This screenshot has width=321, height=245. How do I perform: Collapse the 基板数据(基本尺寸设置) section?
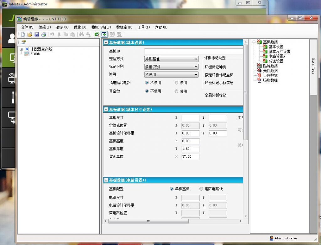[106, 109]
